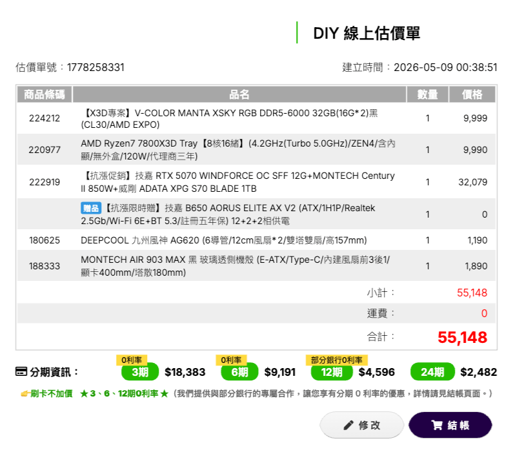Select the 24期 installment badge
513x454 pixels.
(x=432, y=372)
